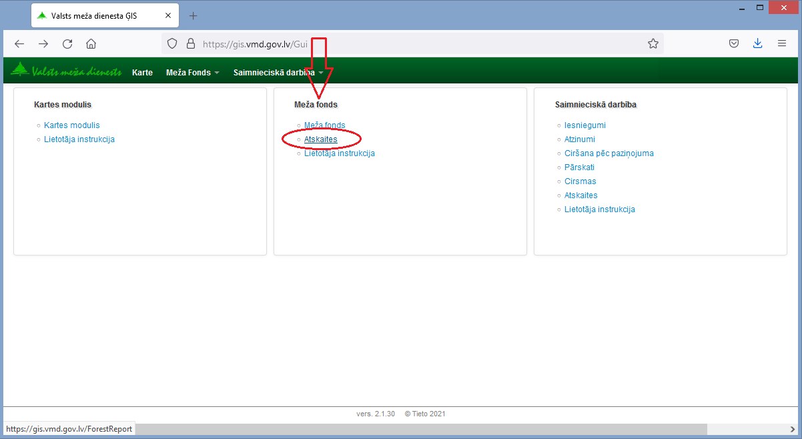The image size is (802, 439).
Task: Expand the Saimnieciskā darbība dropdown menu
Action: pyautogui.click(x=278, y=72)
